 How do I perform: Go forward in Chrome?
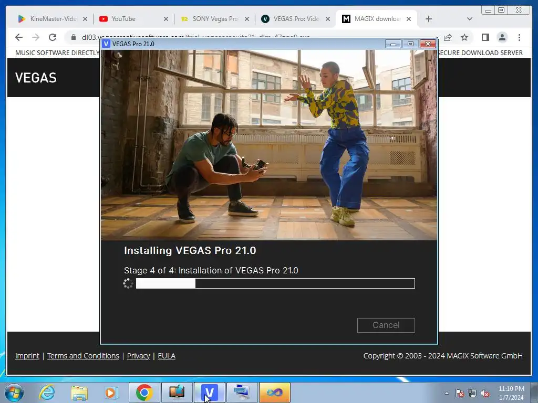tap(36, 37)
